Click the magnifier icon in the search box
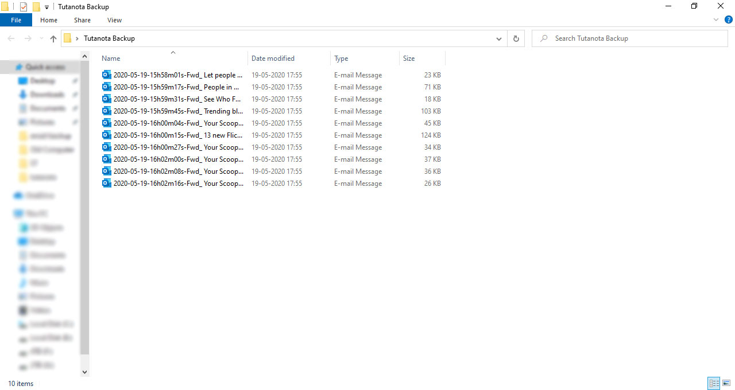 click(543, 38)
